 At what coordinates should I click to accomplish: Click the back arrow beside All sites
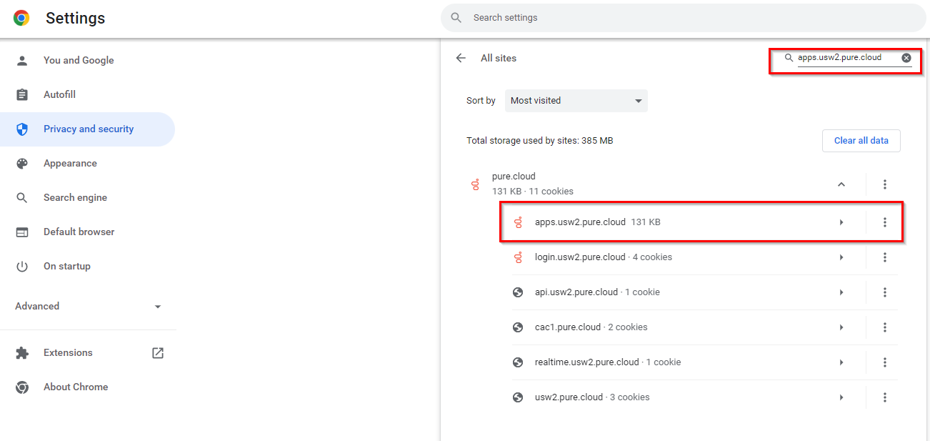tap(461, 58)
